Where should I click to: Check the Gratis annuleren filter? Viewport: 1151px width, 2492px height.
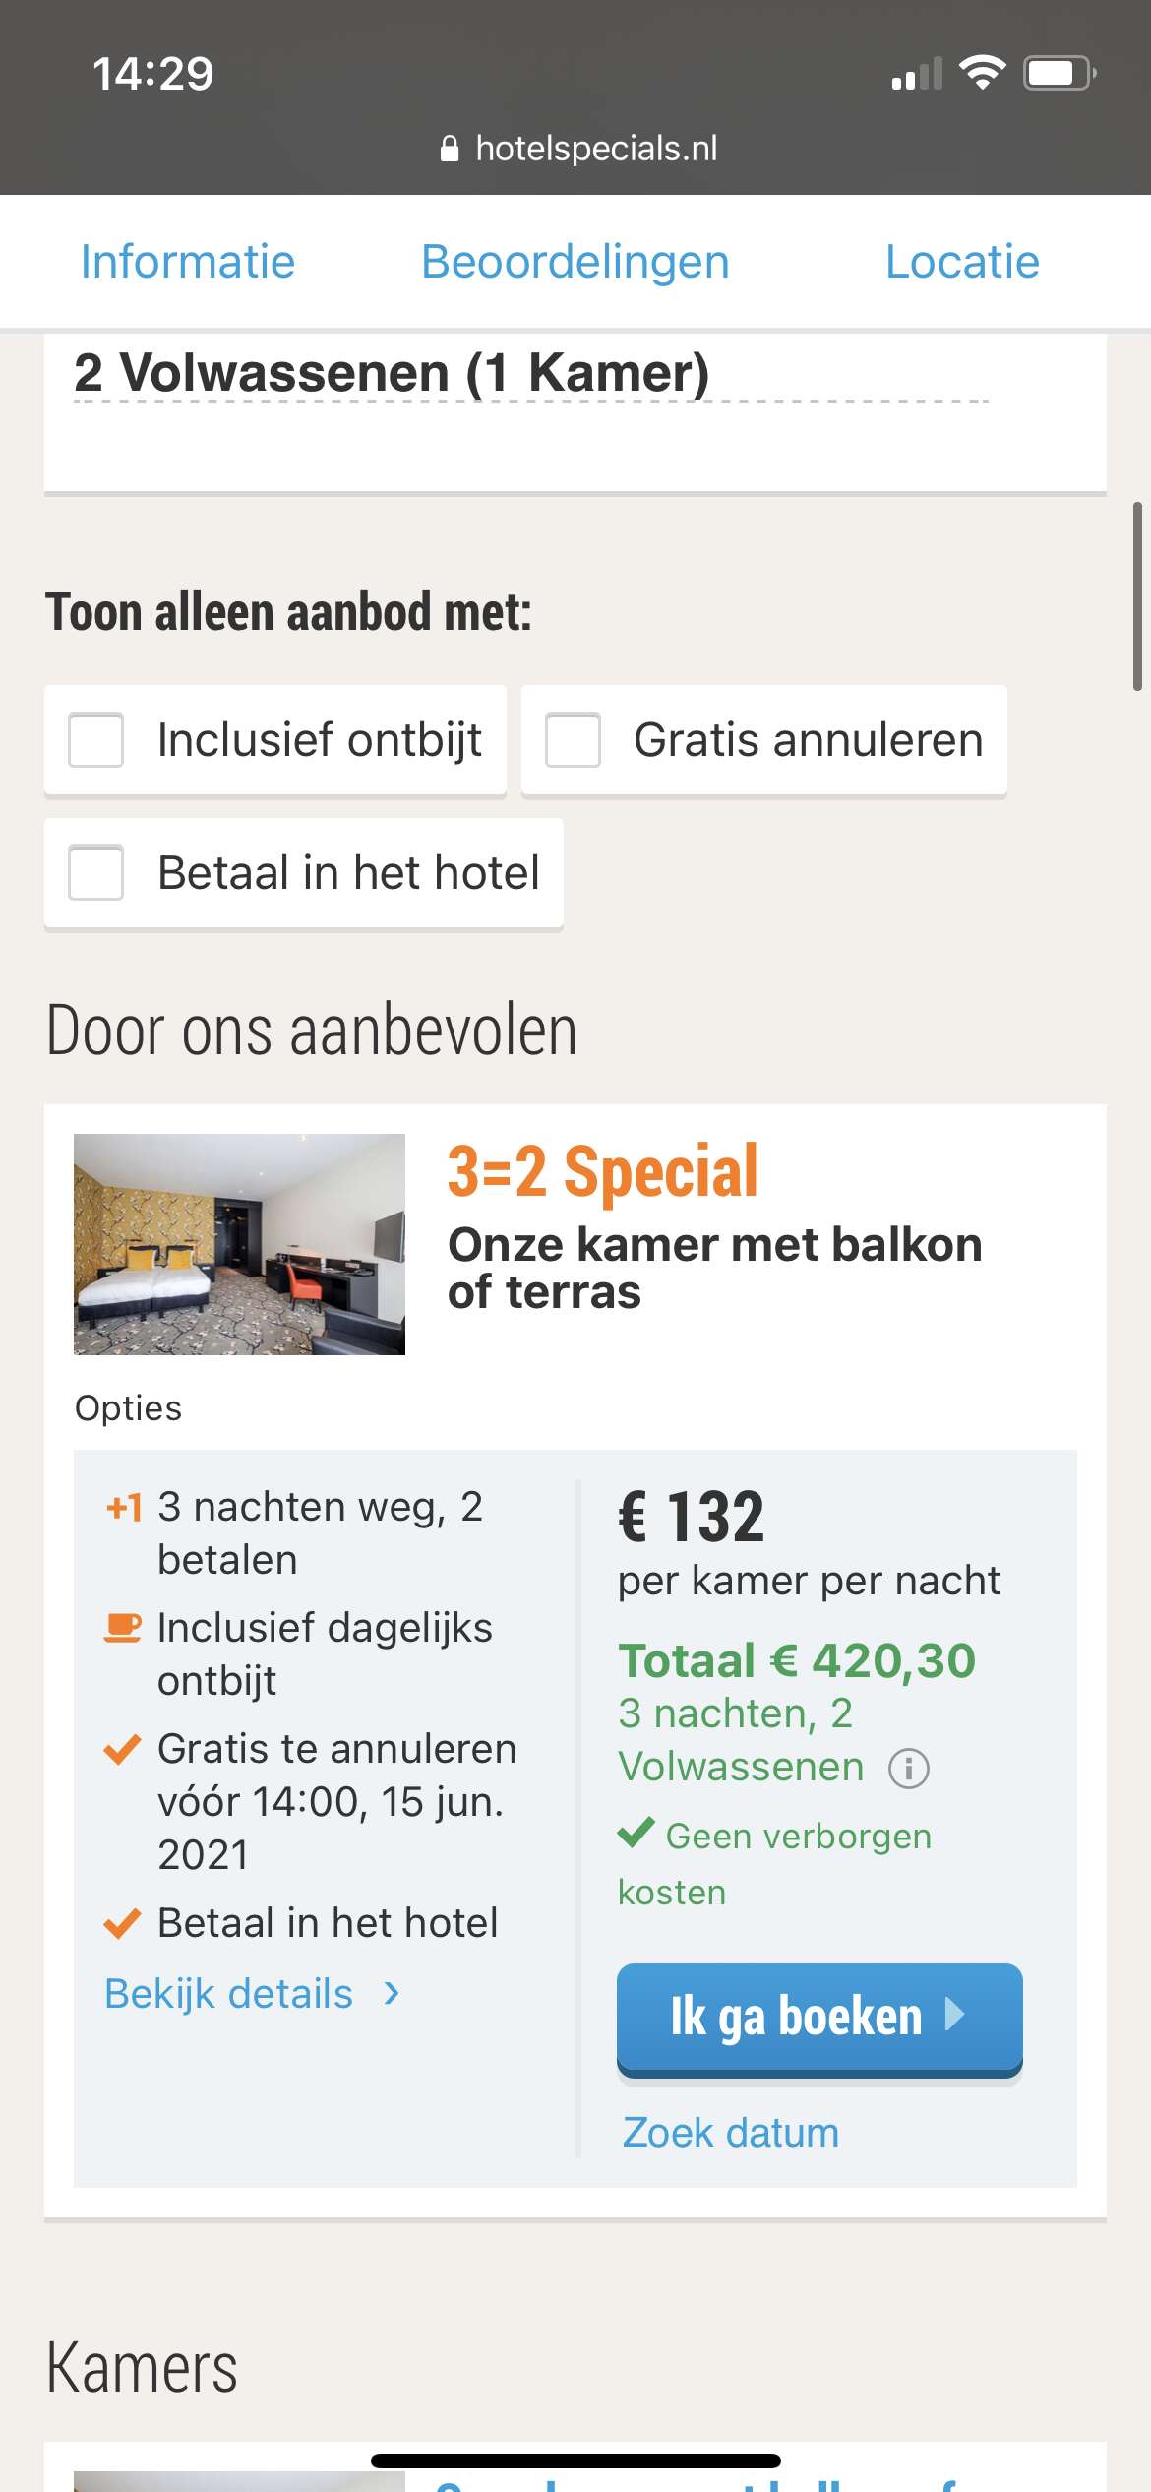coord(574,739)
